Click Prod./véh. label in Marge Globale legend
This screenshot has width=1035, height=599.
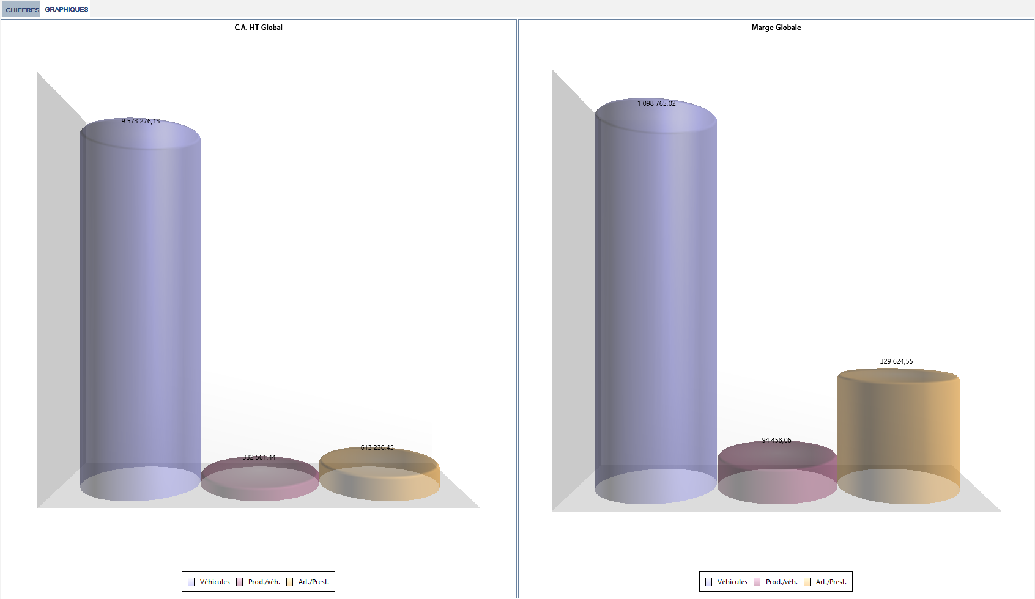(782, 582)
